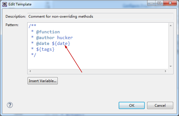
Task: Close the Edit Template dialog window
Action: click(x=170, y=3)
